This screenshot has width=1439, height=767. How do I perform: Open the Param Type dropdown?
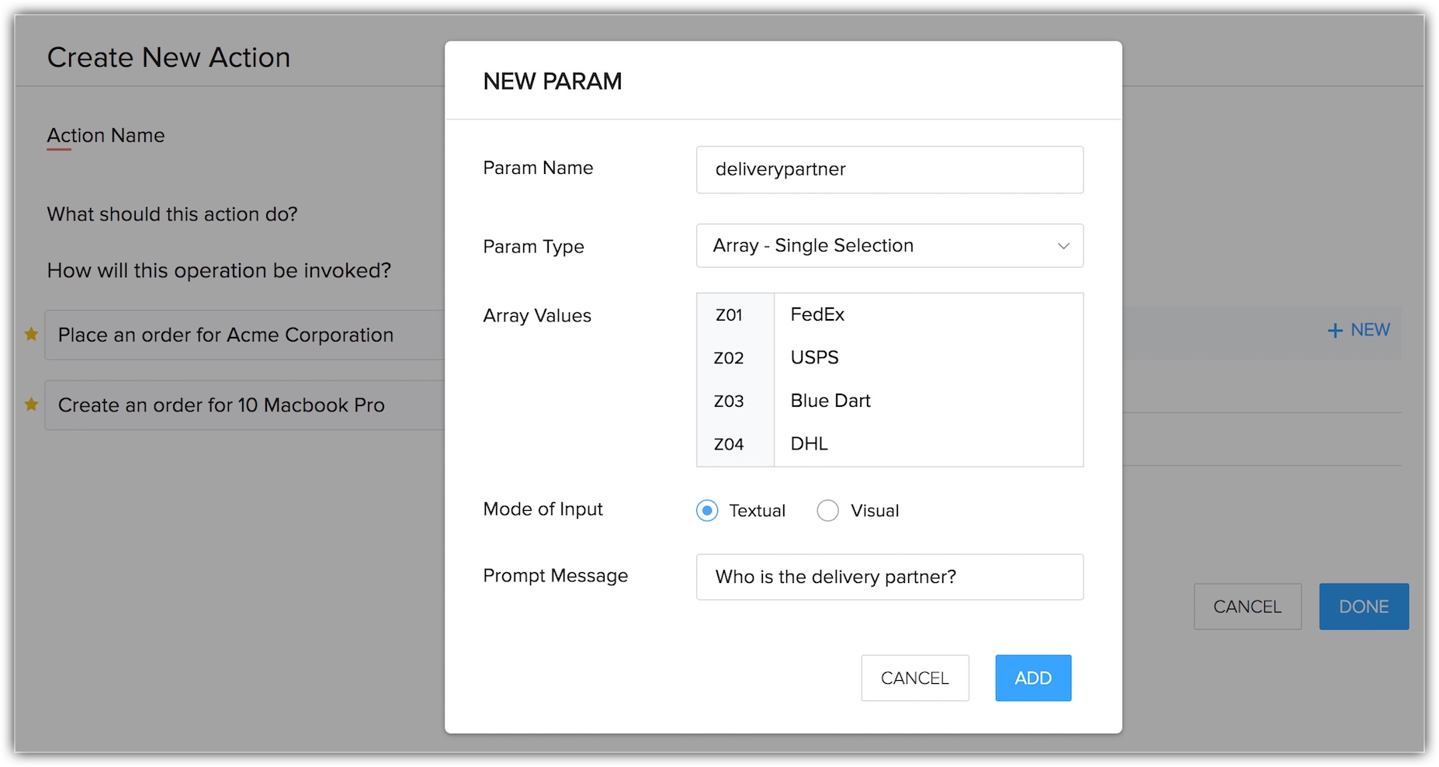point(889,246)
